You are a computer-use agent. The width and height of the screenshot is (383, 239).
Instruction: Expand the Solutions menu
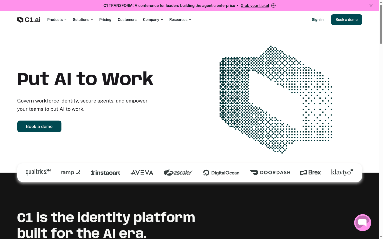click(83, 20)
